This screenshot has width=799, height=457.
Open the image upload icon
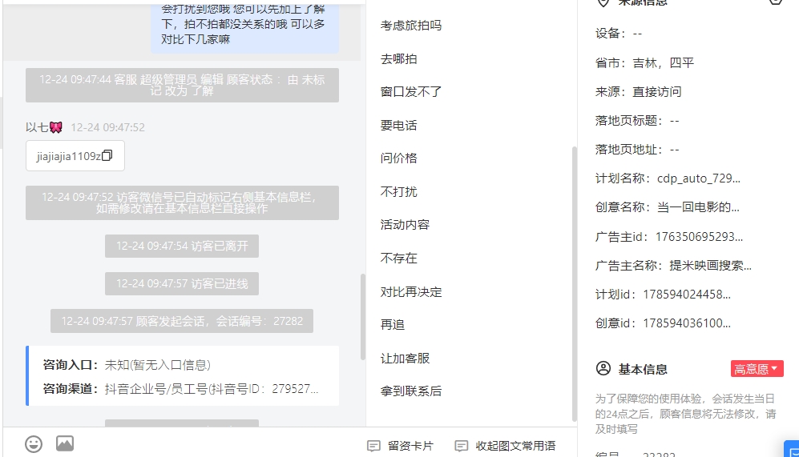tap(65, 443)
